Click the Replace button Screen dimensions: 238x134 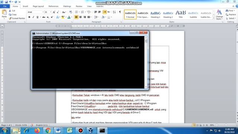[231, 15]
